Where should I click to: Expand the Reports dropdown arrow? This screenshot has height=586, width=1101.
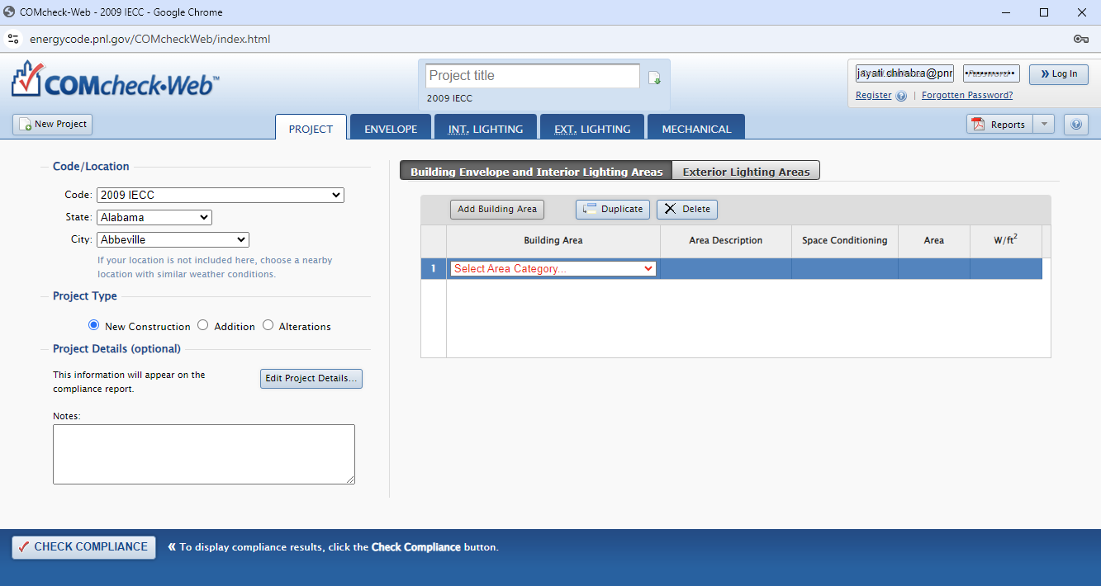tap(1043, 125)
